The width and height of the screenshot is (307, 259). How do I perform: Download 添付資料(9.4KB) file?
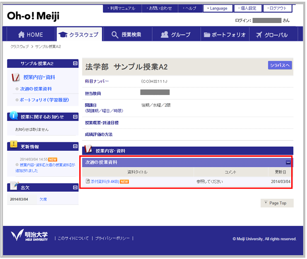click(x=105, y=181)
